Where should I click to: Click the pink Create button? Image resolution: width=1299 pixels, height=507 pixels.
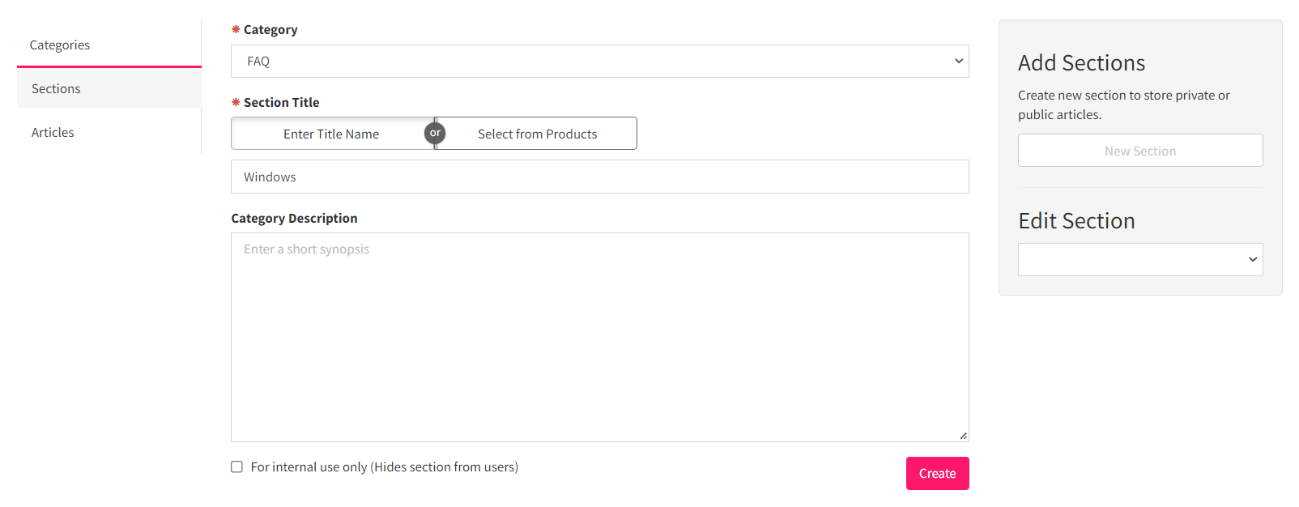pyautogui.click(x=937, y=473)
